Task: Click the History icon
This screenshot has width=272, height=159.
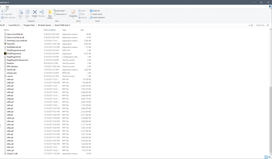Action: click(80, 17)
